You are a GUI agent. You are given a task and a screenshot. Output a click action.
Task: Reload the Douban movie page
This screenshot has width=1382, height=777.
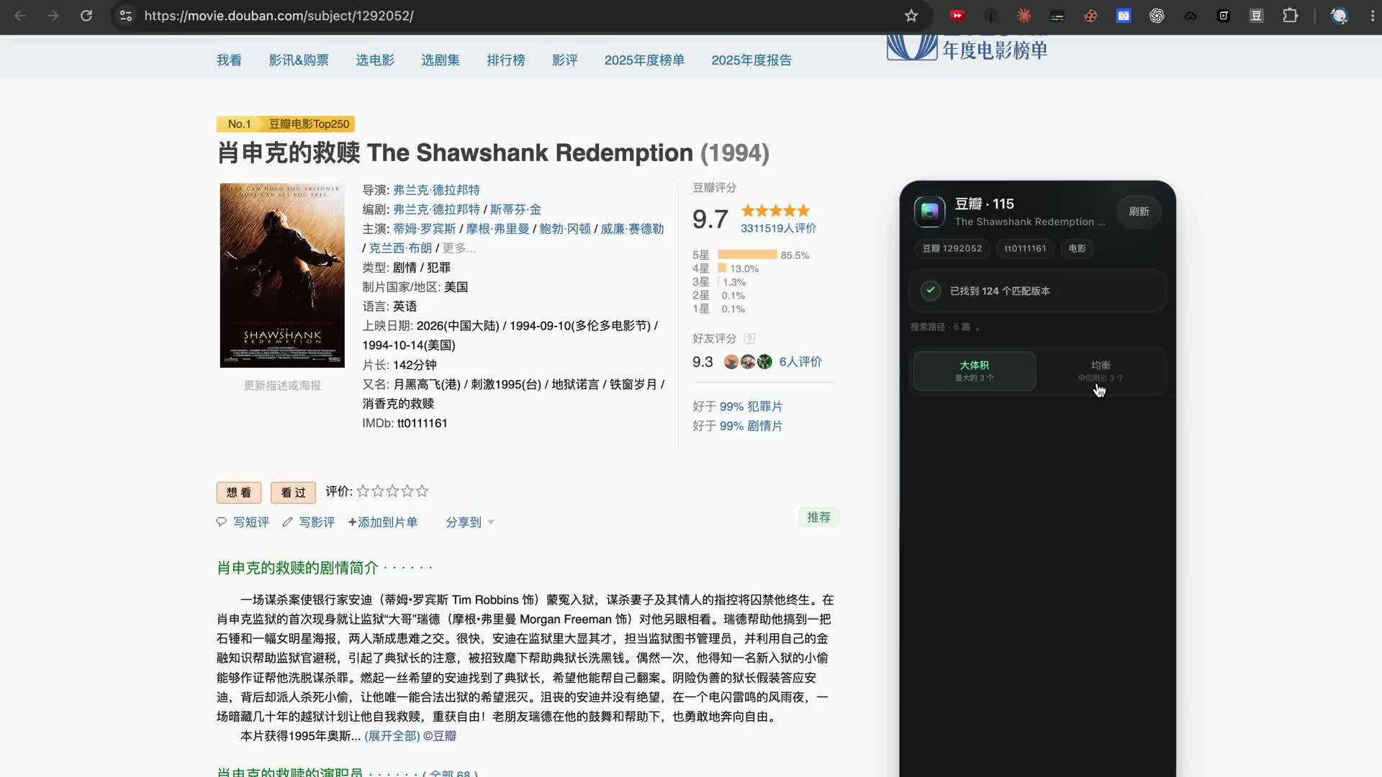(x=86, y=15)
